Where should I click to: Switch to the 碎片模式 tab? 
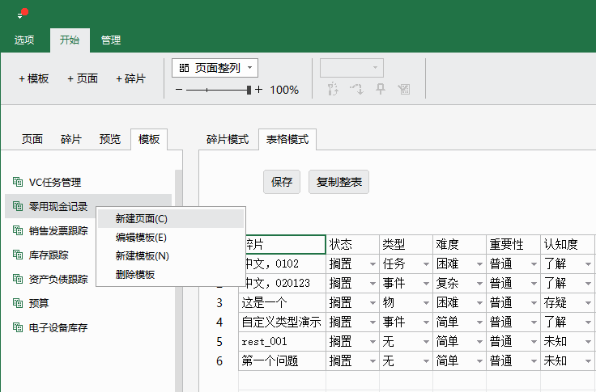pyautogui.click(x=227, y=139)
